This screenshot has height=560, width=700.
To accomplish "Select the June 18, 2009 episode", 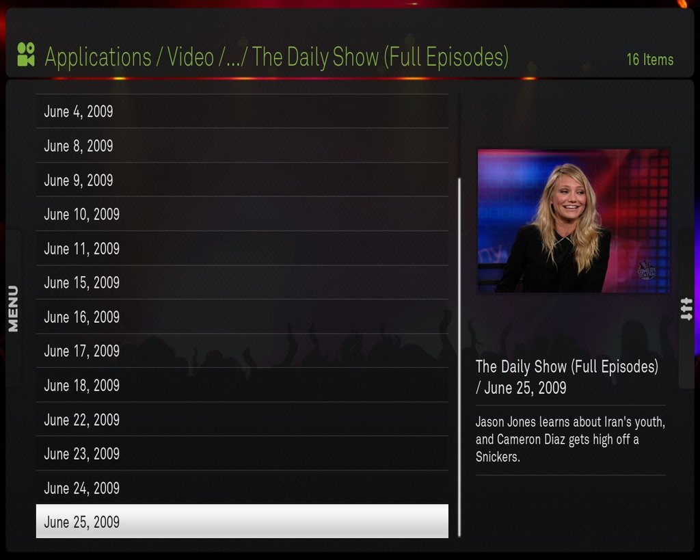I will [x=242, y=386].
